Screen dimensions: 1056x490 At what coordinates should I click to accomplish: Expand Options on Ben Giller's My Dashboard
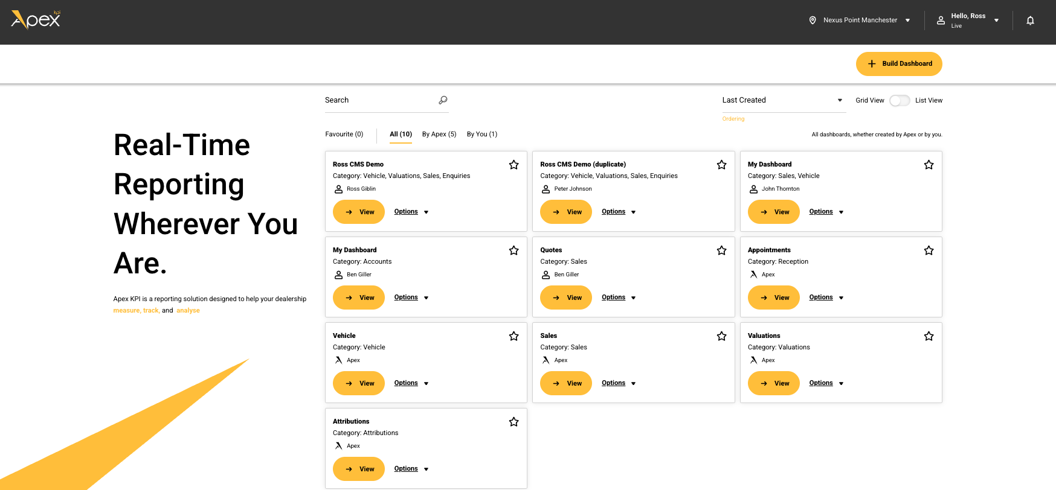tap(411, 297)
